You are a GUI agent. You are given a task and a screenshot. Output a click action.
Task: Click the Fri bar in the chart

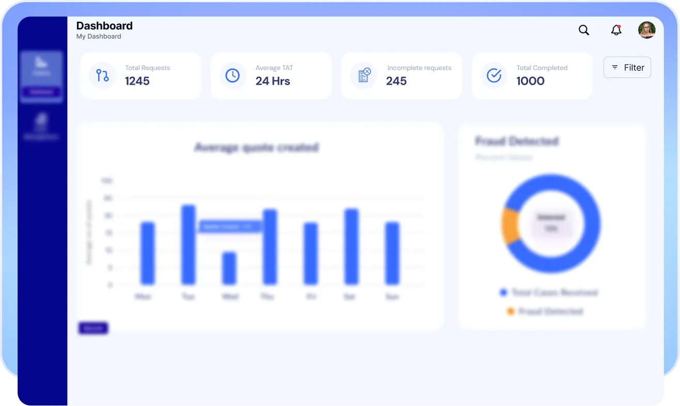click(x=311, y=254)
